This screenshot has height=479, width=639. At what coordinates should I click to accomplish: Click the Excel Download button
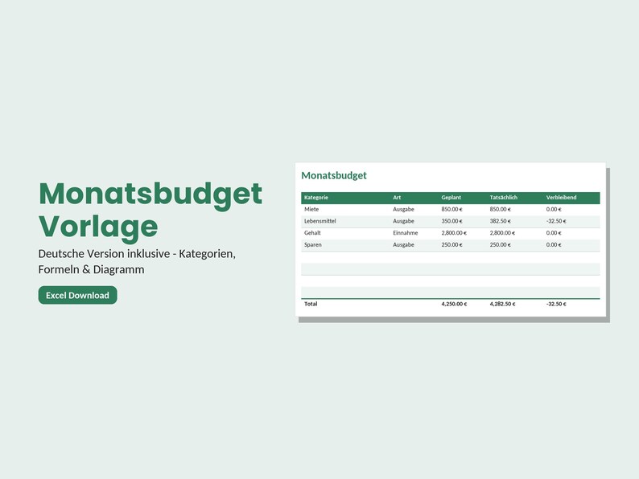[77, 295]
